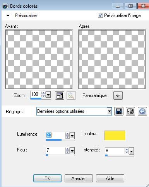Viewport: 149px width, 187px height.
Task: Click the application icon in the title bar
Action: (5, 6)
